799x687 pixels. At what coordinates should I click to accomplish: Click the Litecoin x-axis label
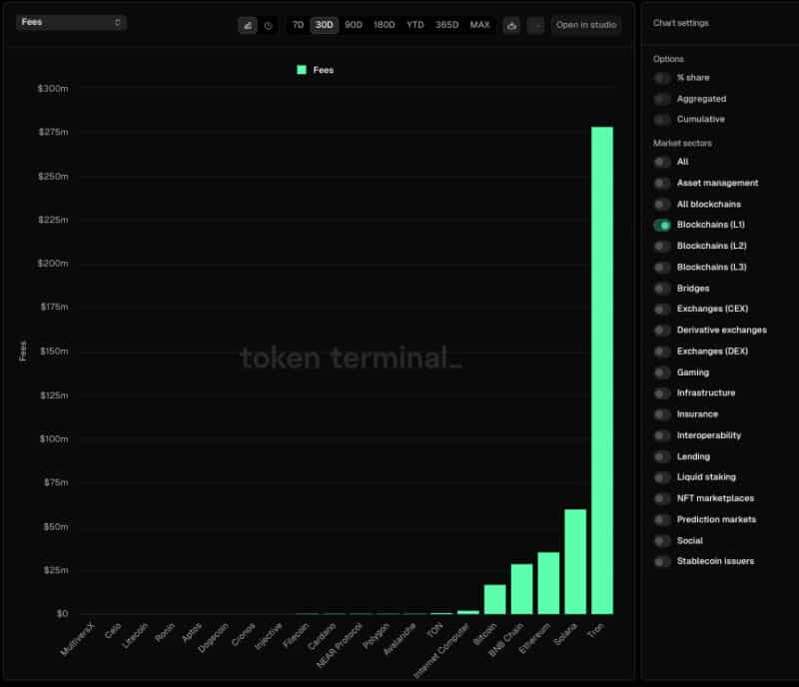coord(135,635)
